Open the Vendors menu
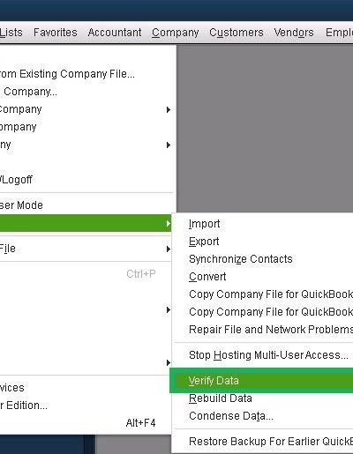This screenshot has height=454, width=353. [x=294, y=33]
